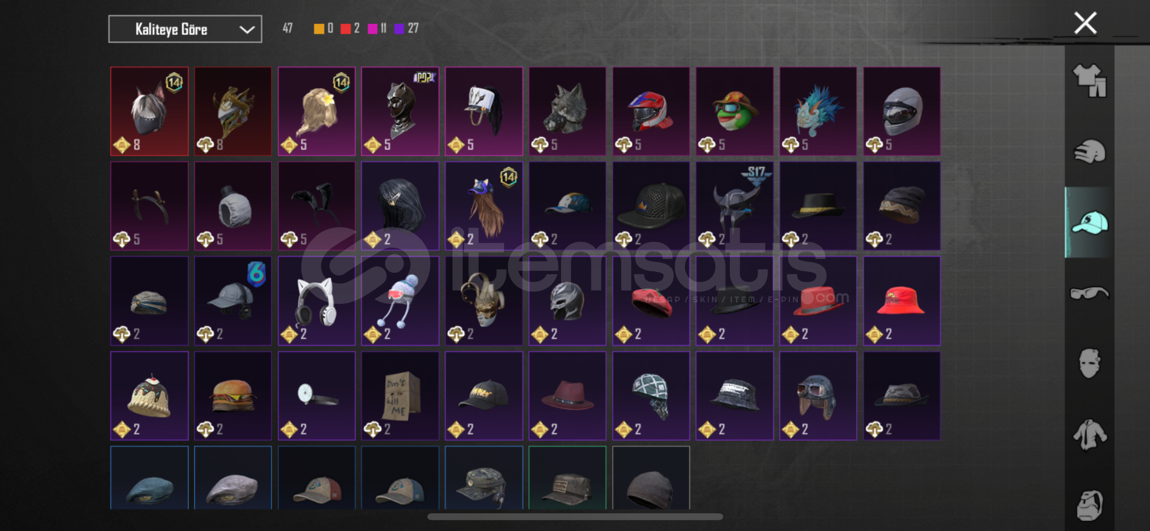Select the white cat-ear headphones item
Image resolution: width=1150 pixels, height=531 pixels.
316,301
